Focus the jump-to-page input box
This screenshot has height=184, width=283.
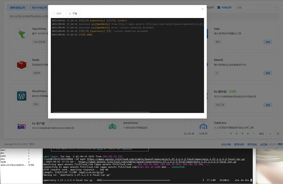(x=270, y=134)
